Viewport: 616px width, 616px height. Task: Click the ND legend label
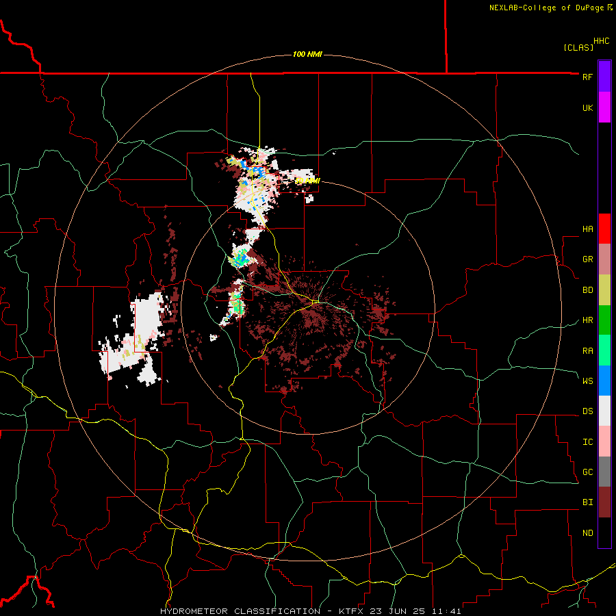point(587,533)
